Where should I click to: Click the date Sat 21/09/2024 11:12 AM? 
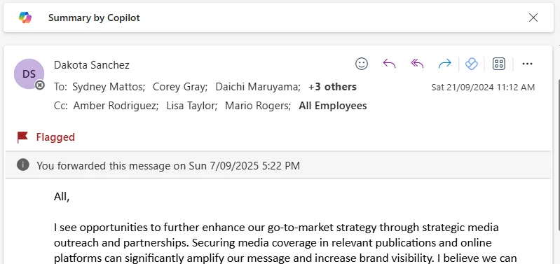pyautogui.click(x=483, y=87)
